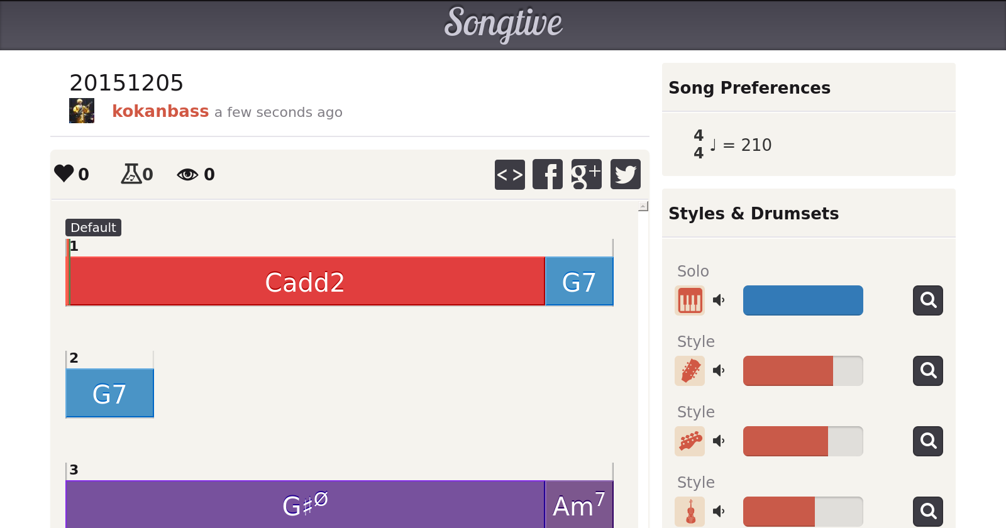Mute the first Style track speaker
The width and height of the screenshot is (1006, 528).
point(719,371)
